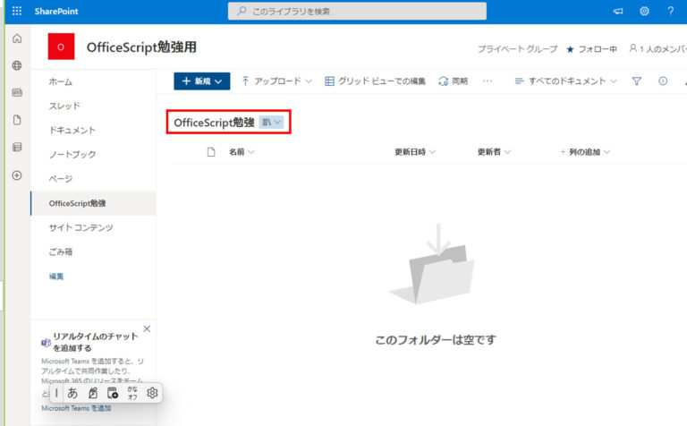Toggle the フォロー中 star follow status

pos(591,49)
